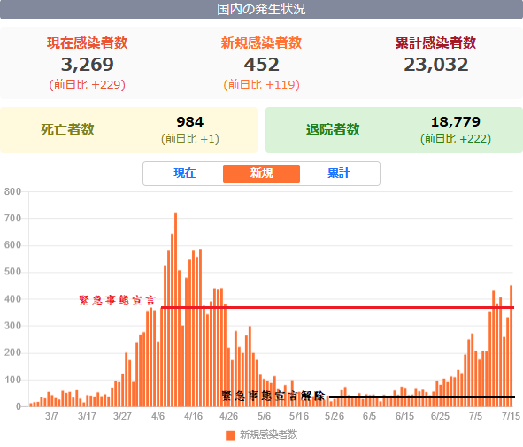Click the tallest bar peaking near 720
Viewport: 523px width, 447px height.
coord(176,310)
